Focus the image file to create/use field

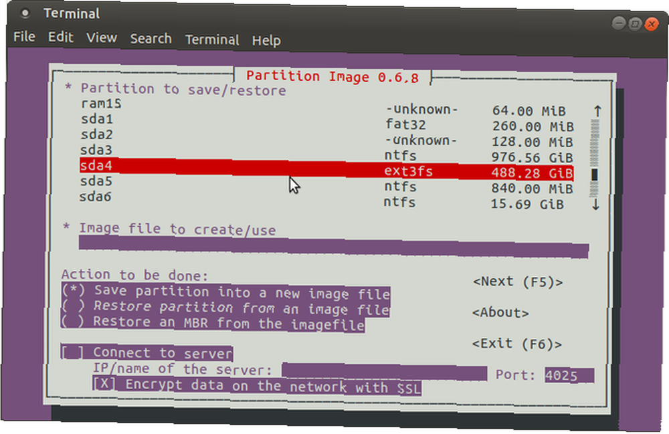pos(334,247)
